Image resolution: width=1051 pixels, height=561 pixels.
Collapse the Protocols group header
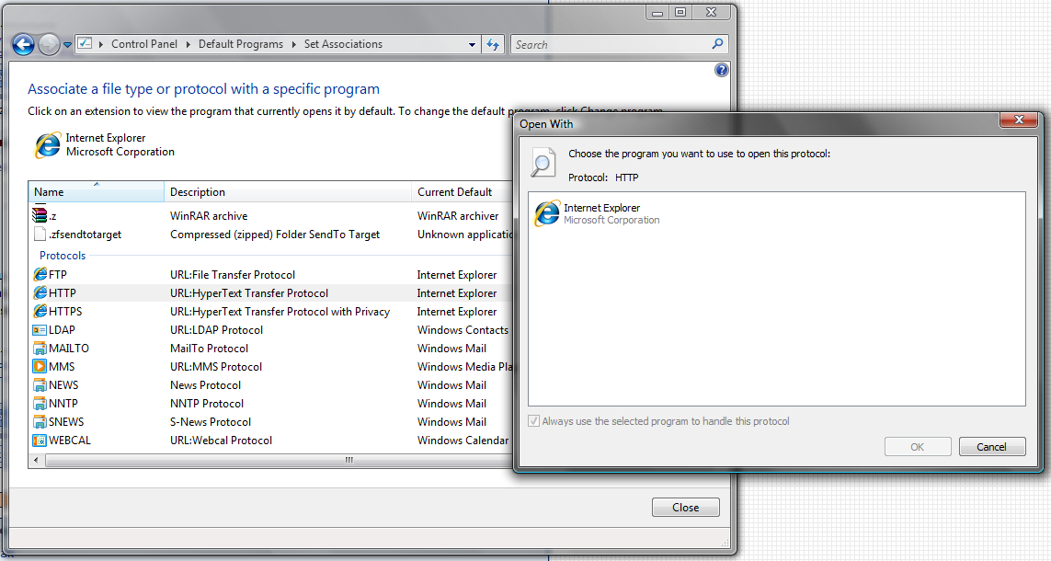click(x=63, y=256)
